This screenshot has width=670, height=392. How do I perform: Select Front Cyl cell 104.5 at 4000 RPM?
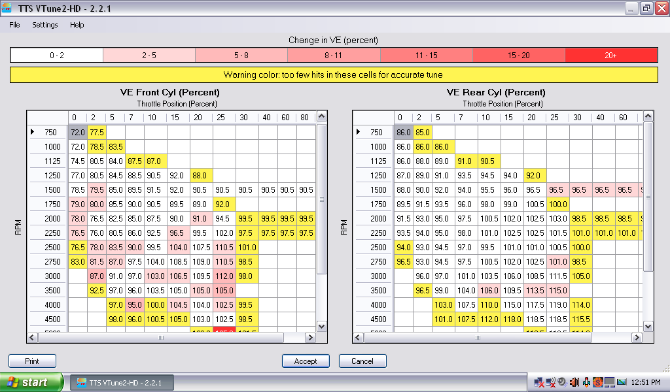pyautogui.click(x=178, y=305)
